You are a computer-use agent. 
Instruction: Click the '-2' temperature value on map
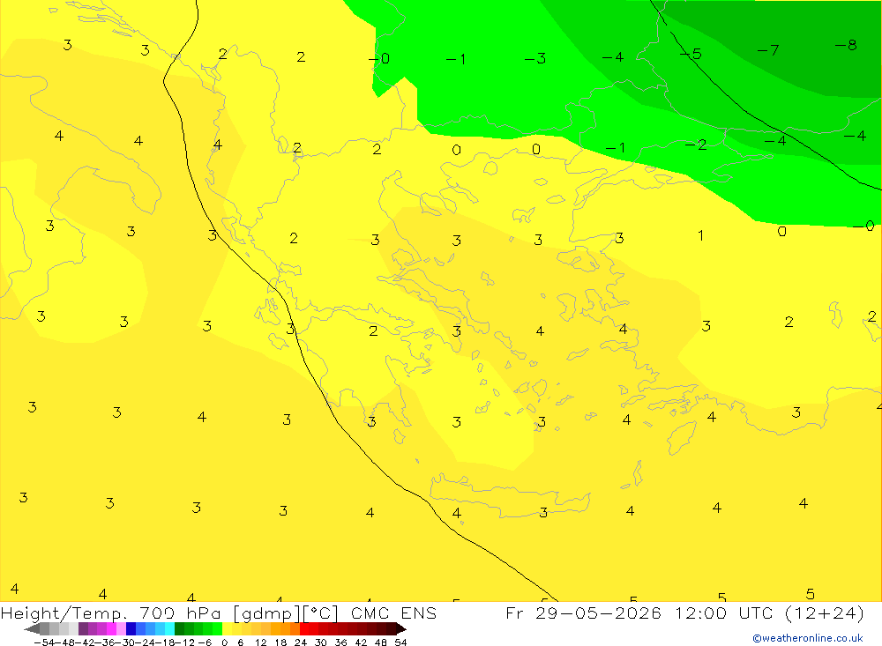(695, 145)
